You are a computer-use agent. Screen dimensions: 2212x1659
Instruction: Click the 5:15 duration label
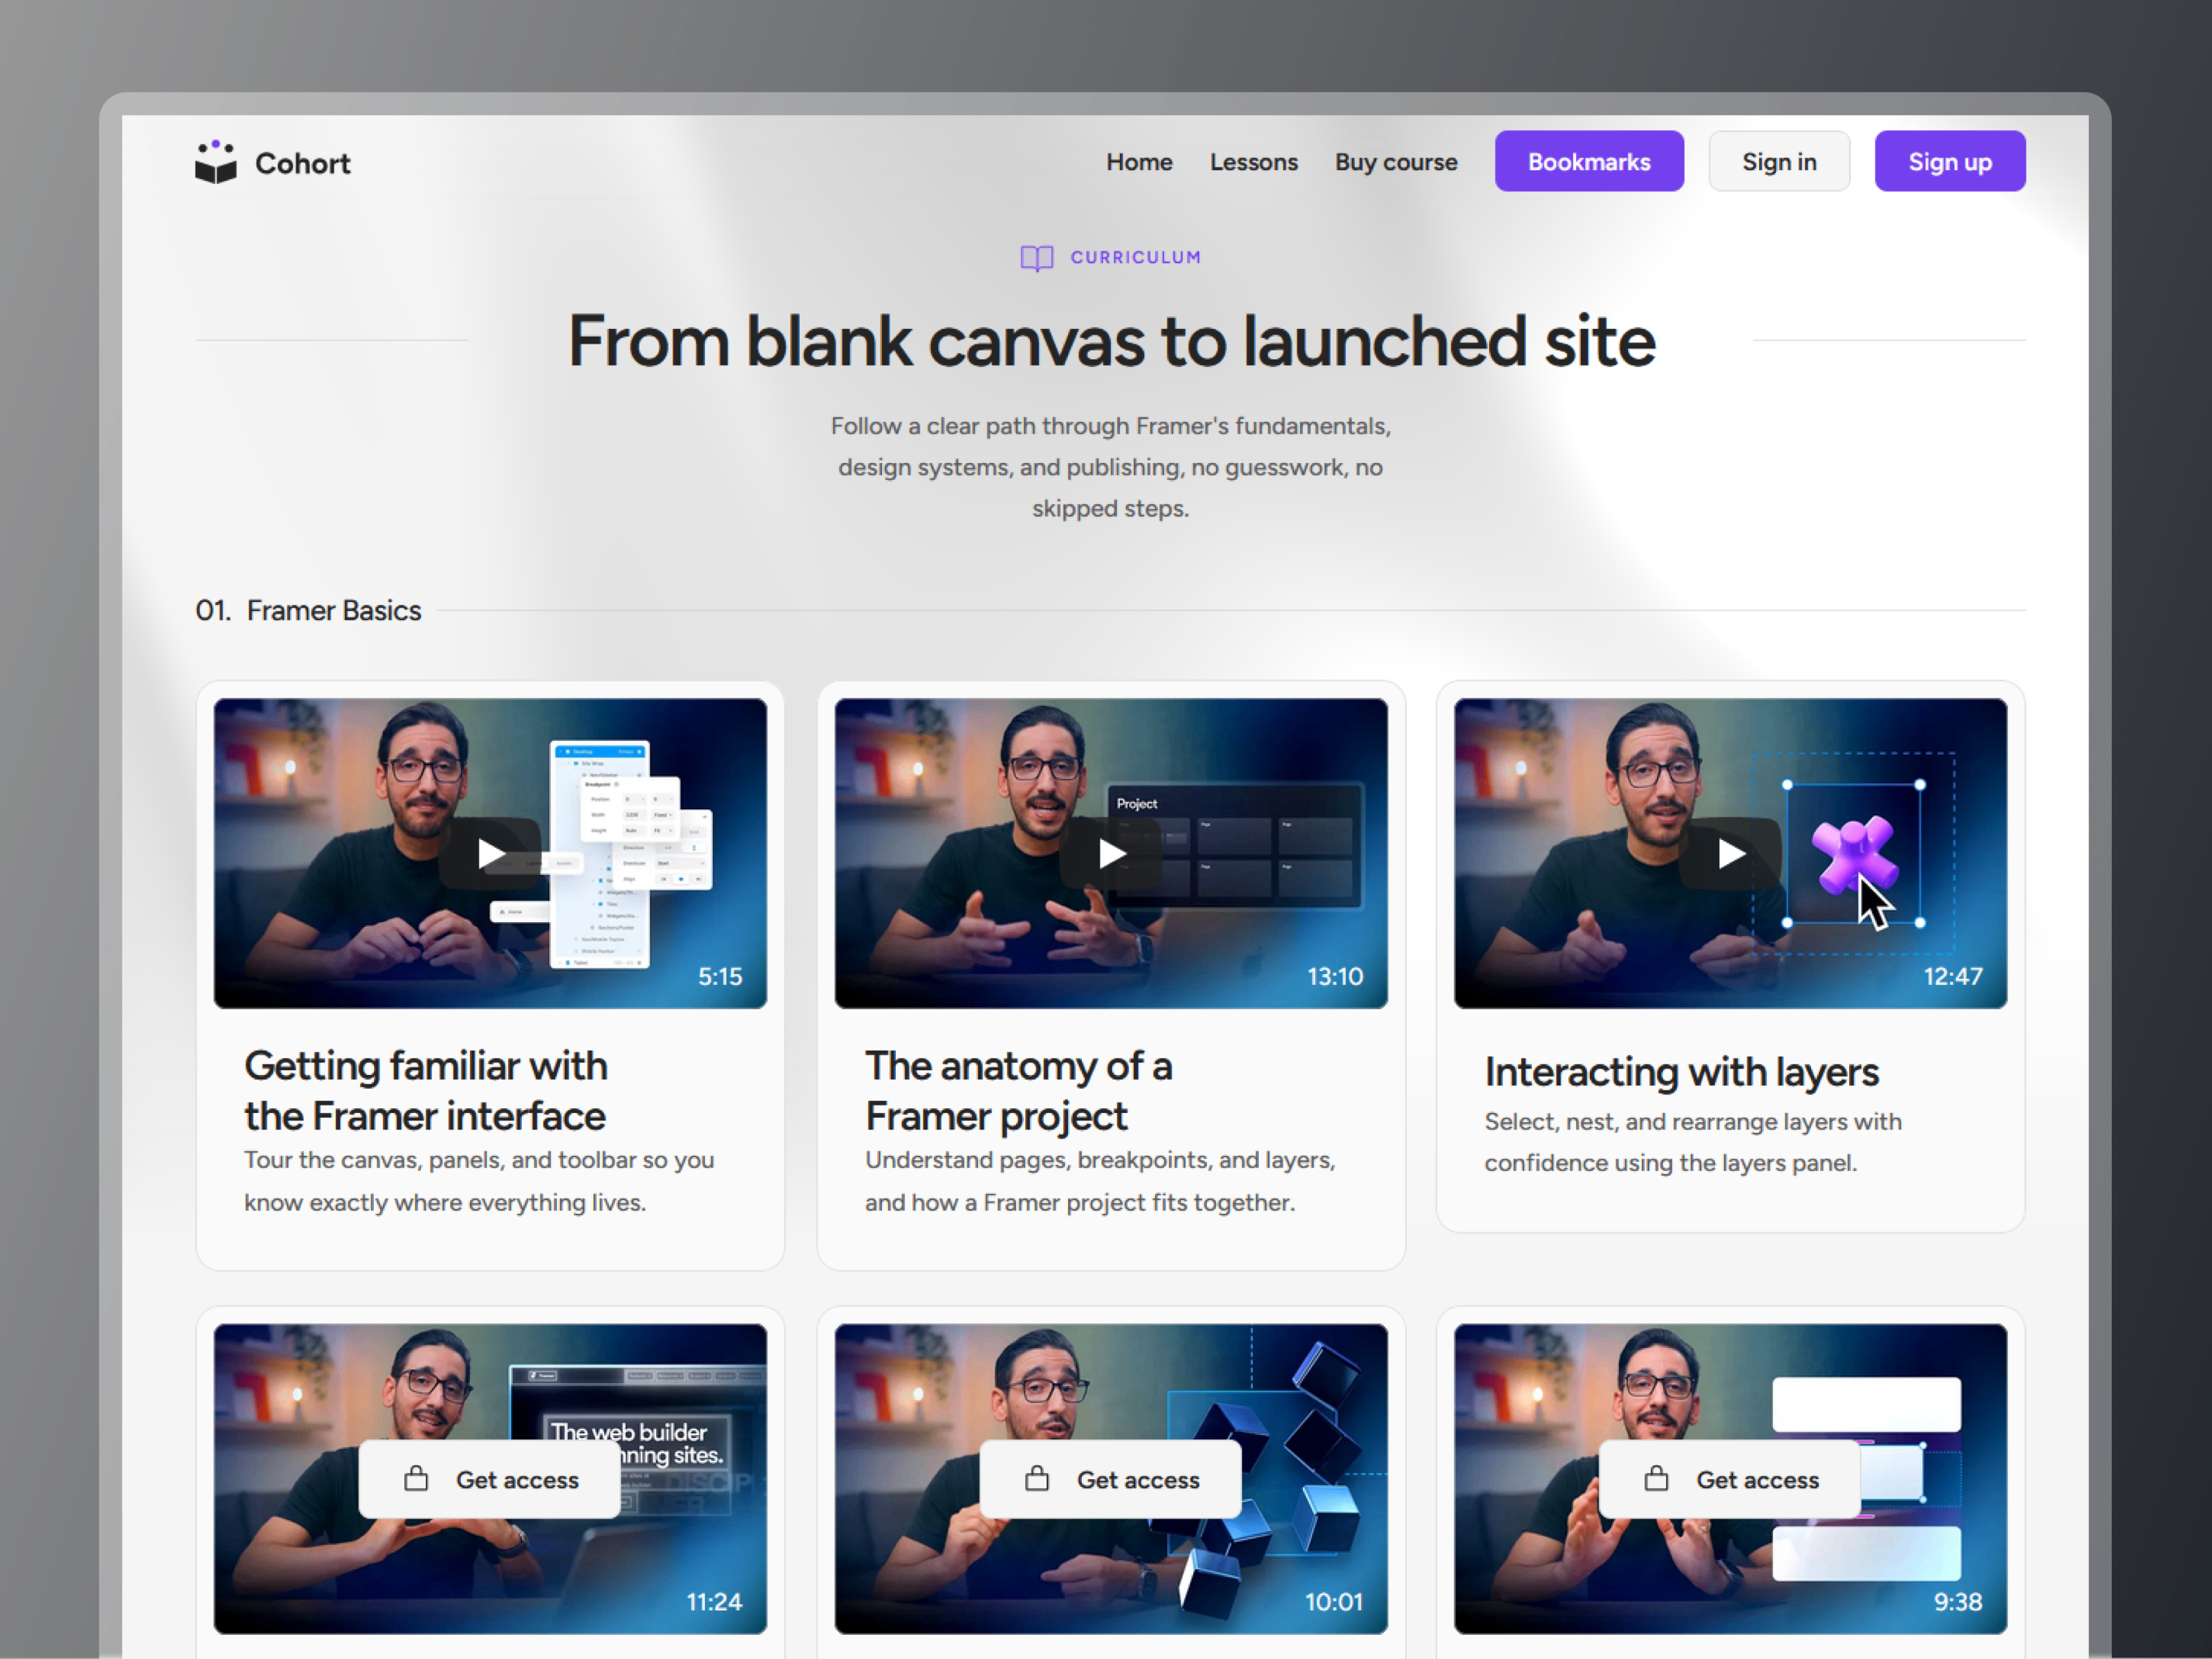pyautogui.click(x=720, y=976)
